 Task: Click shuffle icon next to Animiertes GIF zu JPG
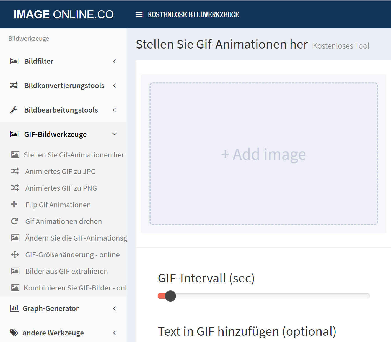(x=15, y=171)
